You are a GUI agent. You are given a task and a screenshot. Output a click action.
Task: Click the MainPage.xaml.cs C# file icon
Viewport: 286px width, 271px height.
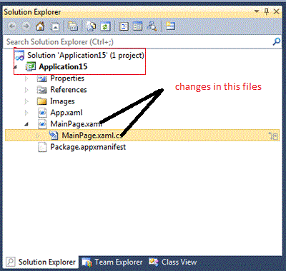pos(54,135)
